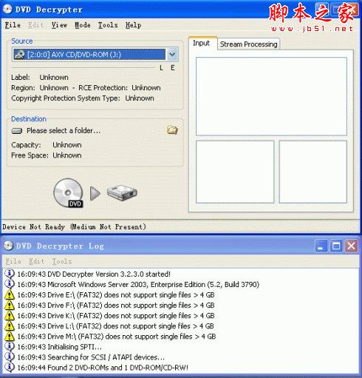Open the View menu
The width and height of the screenshot is (362, 378).
coord(59,25)
